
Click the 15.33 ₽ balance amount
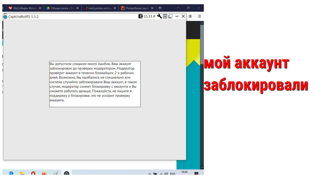[149, 16]
